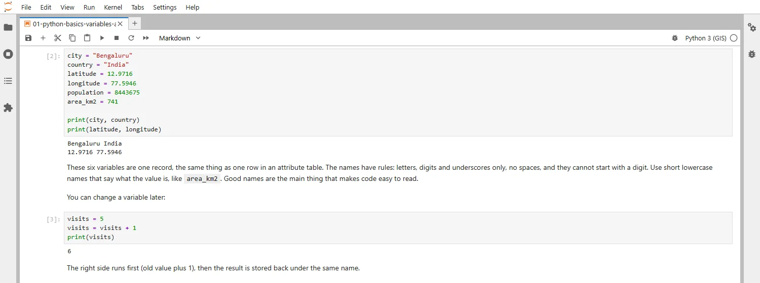Save the notebook with the floppy disk icon
The image size is (760, 283).
coord(28,38)
